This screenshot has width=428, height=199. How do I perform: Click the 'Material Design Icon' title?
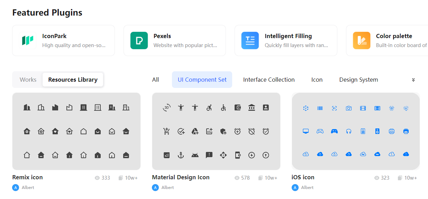[x=181, y=177]
